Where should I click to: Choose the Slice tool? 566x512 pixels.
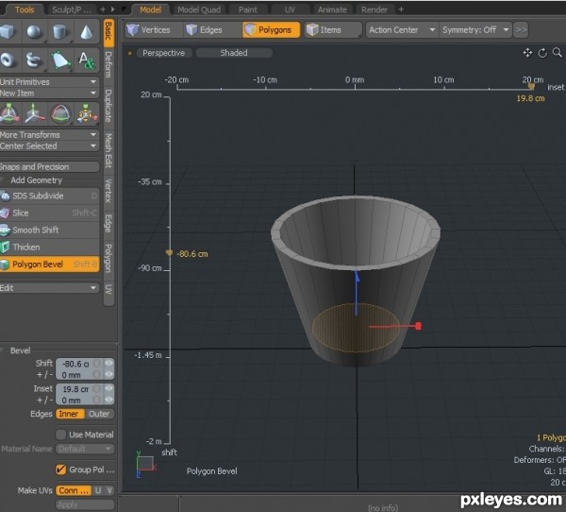point(49,213)
